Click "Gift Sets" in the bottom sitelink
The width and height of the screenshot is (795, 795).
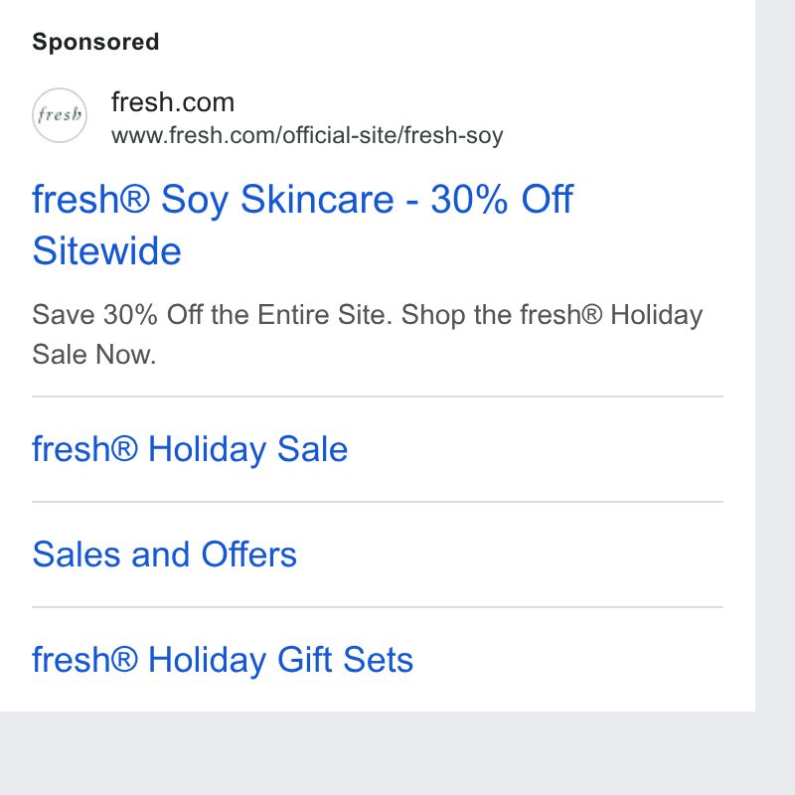click(x=345, y=660)
